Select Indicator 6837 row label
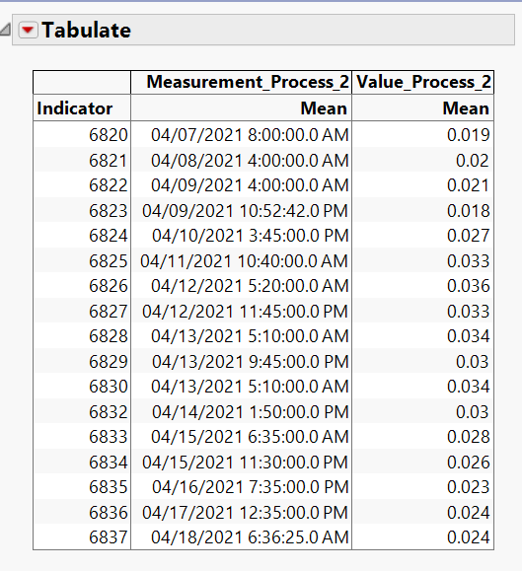Viewport: 522px width, 571px height. (x=109, y=537)
